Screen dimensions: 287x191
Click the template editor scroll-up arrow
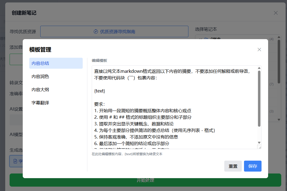pyautogui.click(x=259, y=68)
